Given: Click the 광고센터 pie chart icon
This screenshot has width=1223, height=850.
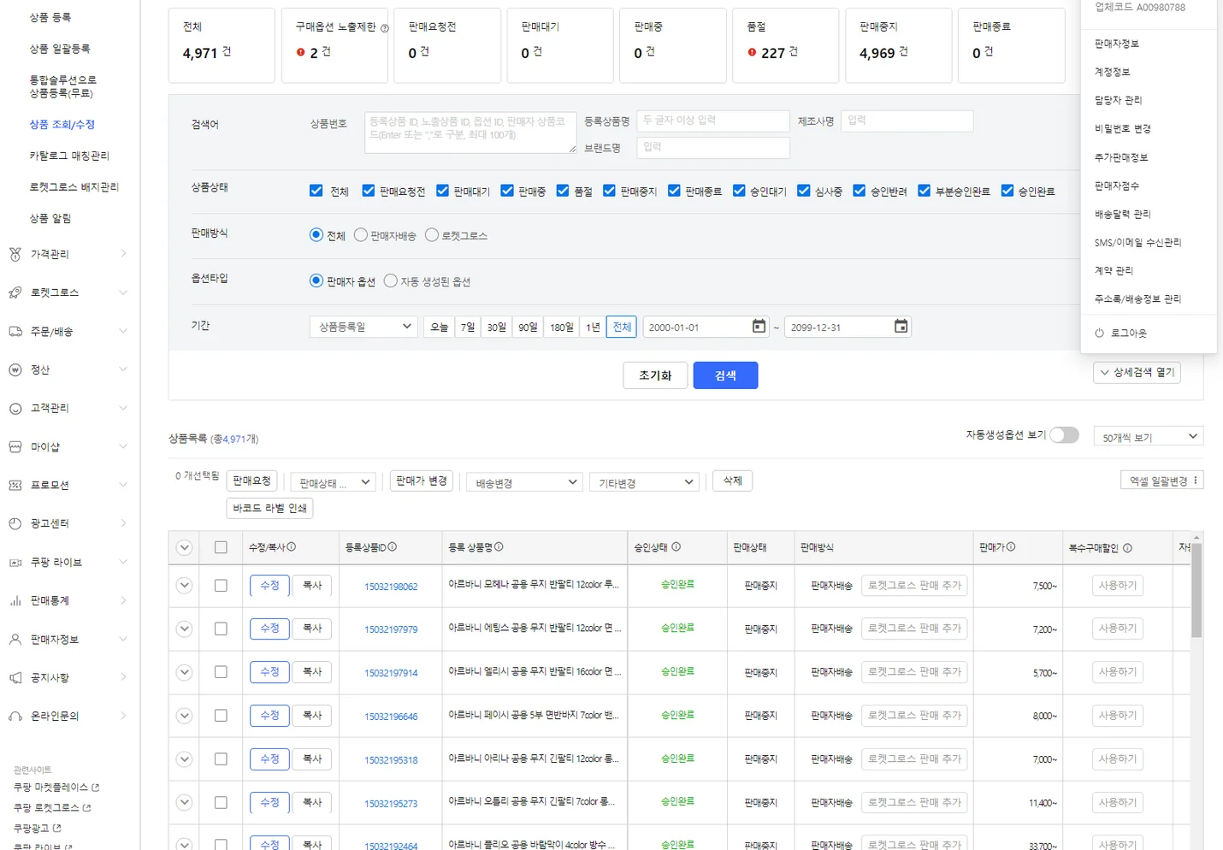Looking at the screenshot, I should 15,523.
